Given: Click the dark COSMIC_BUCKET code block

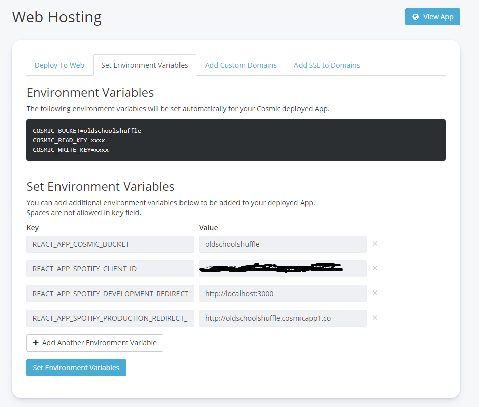Looking at the screenshot, I should coord(236,140).
